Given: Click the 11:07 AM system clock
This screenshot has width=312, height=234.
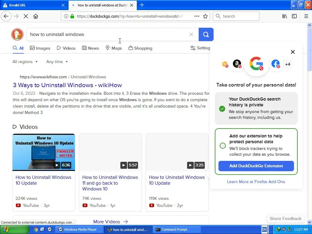Looking at the screenshot, I should click(301, 230).
